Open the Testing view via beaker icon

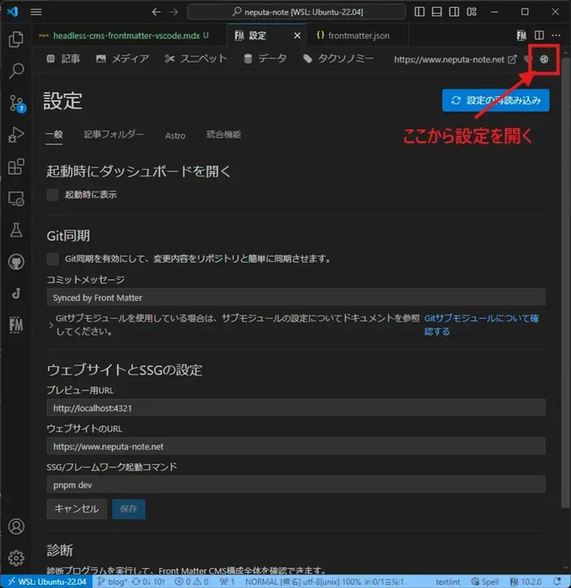point(16,231)
